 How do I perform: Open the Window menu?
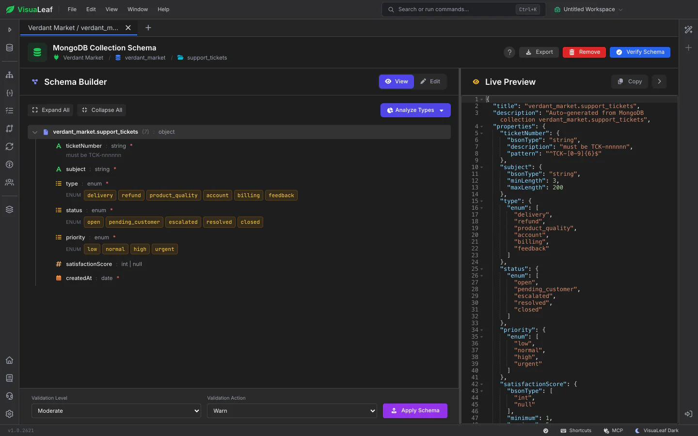click(x=138, y=9)
